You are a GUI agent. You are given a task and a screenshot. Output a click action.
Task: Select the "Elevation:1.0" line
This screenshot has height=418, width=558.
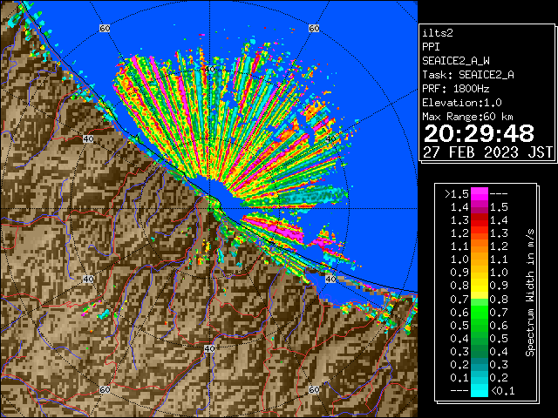tap(462, 103)
